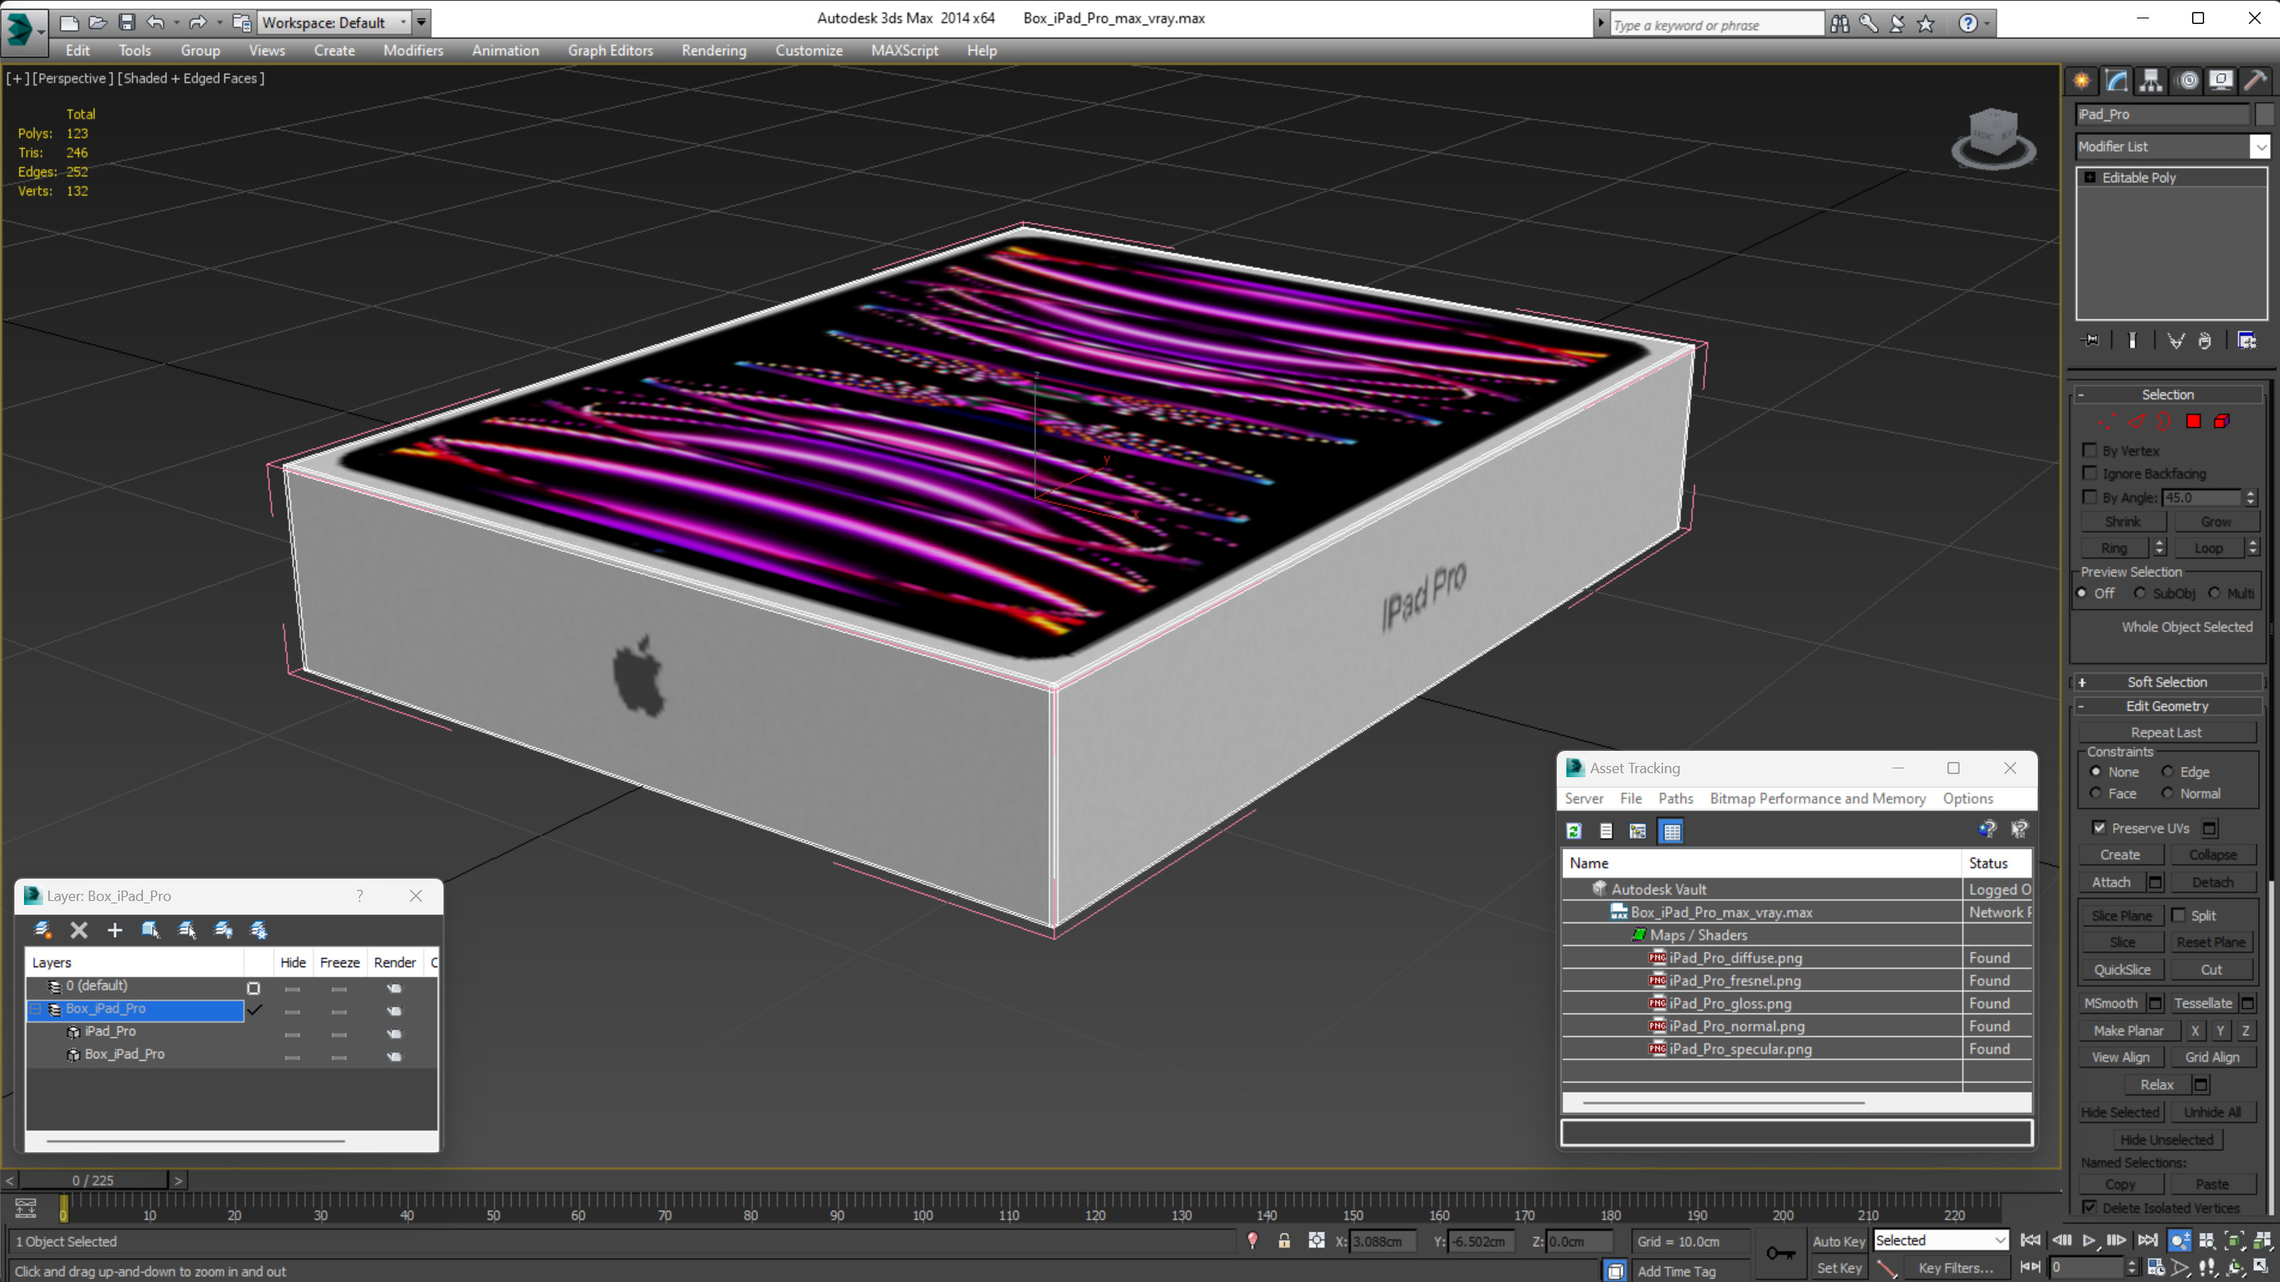Open the Modifiers menu

[412, 50]
